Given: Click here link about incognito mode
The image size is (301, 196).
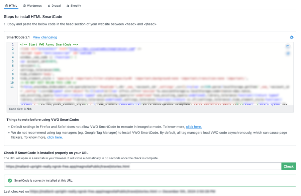Looking at the screenshot, I should 194,127.
